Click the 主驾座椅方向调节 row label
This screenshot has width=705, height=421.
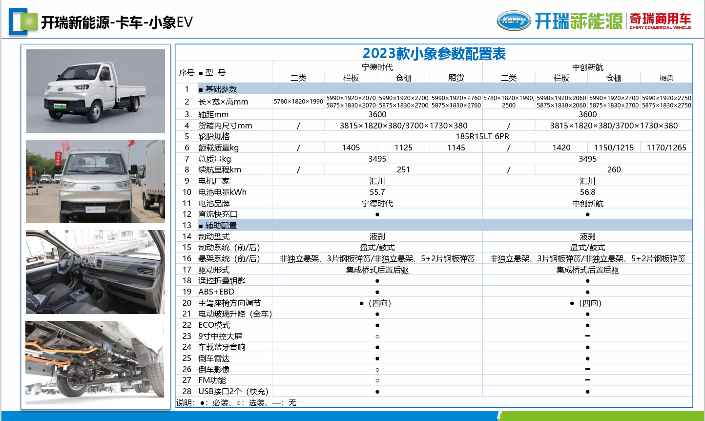coord(229,303)
